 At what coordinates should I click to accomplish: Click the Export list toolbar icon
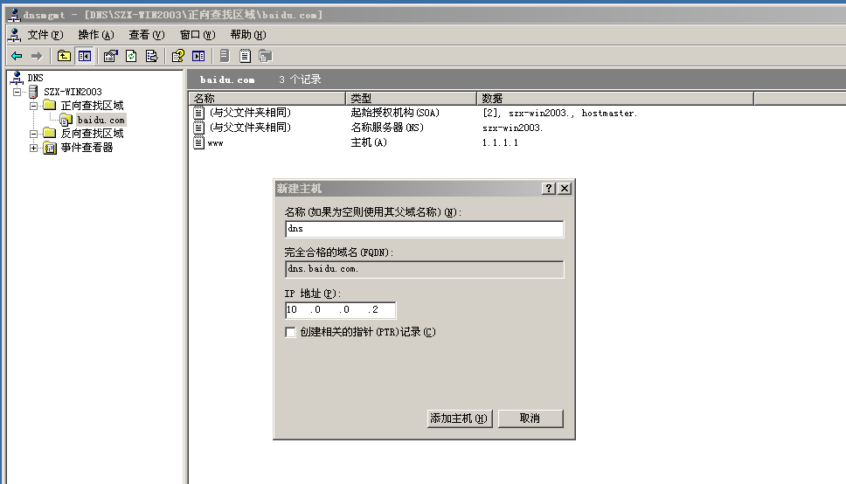pyautogui.click(x=151, y=56)
